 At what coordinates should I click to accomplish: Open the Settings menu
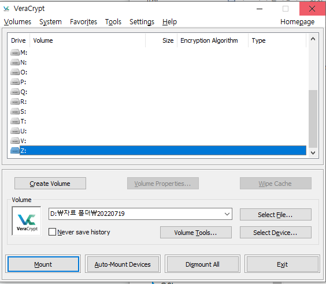tap(142, 22)
